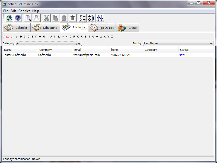The width and height of the screenshot is (217, 163).
Task: Expand the Category dropdown showing All
Action: tap(49, 43)
